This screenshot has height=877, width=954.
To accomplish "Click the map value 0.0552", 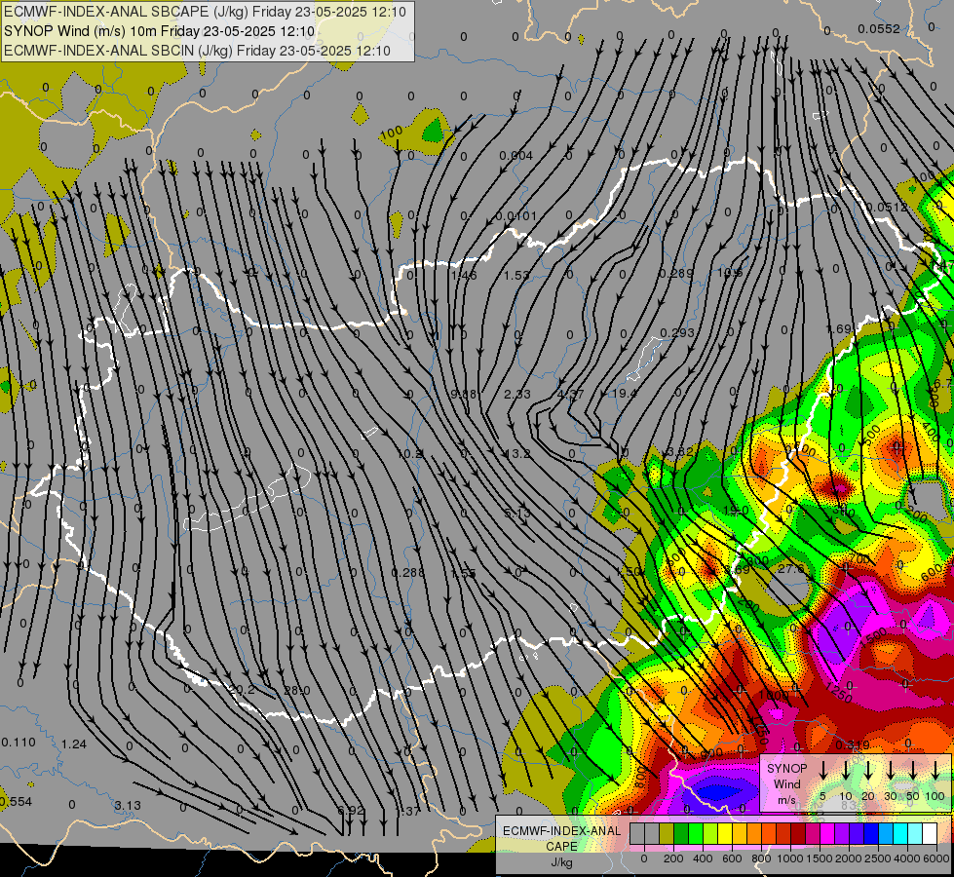I will [879, 28].
